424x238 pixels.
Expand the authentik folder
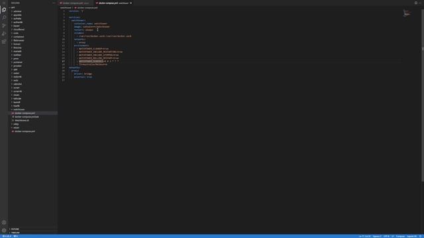coord(18,22)
